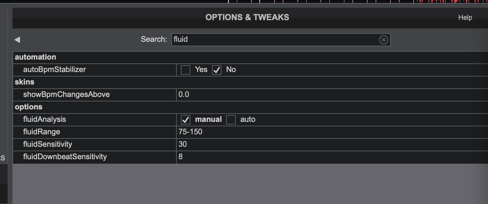
Task: Edit the showBpmChangesAbove value 0.0
Action: 332,95
